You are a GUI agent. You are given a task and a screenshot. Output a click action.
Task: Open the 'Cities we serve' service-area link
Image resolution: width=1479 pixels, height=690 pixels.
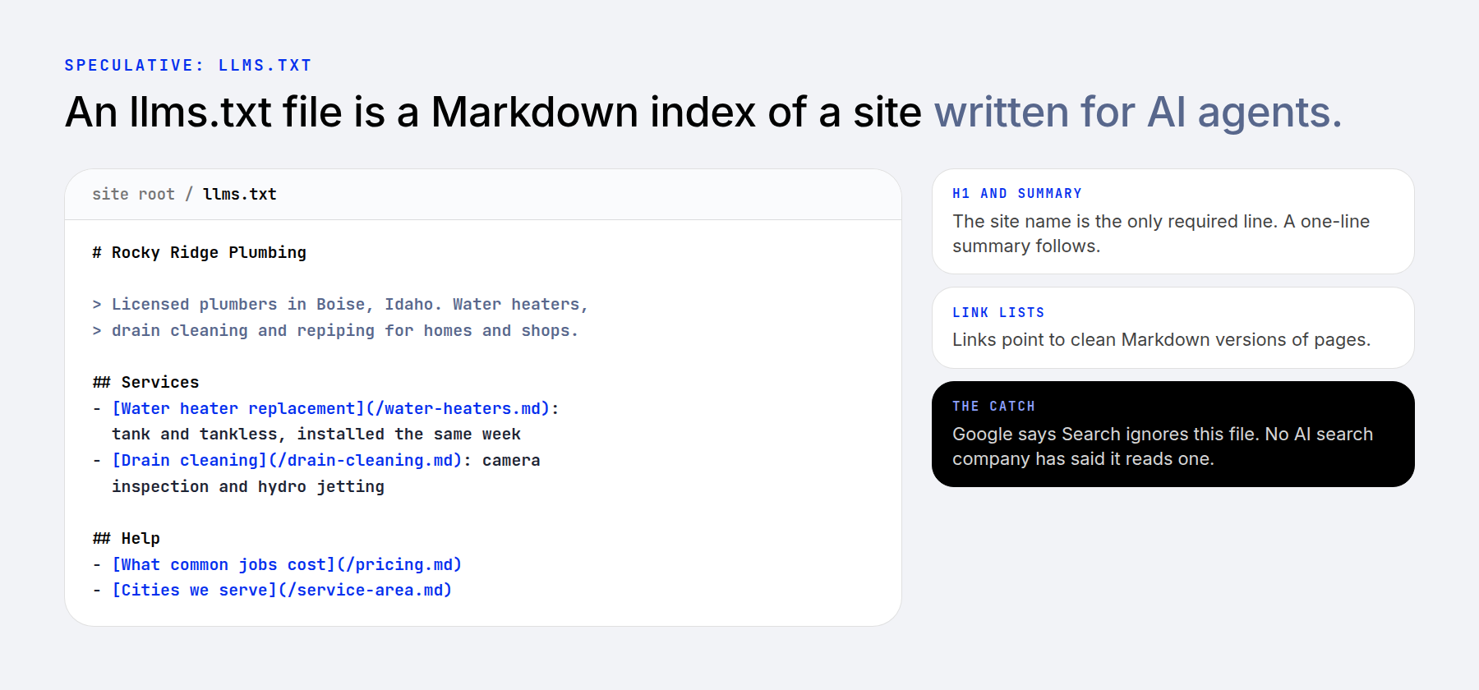tap(282, 591)
